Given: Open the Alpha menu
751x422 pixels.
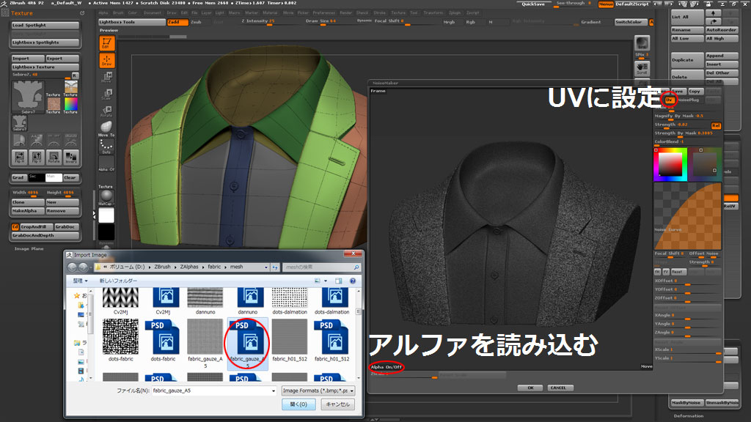Looking at the screenshot, I should 103,13.
